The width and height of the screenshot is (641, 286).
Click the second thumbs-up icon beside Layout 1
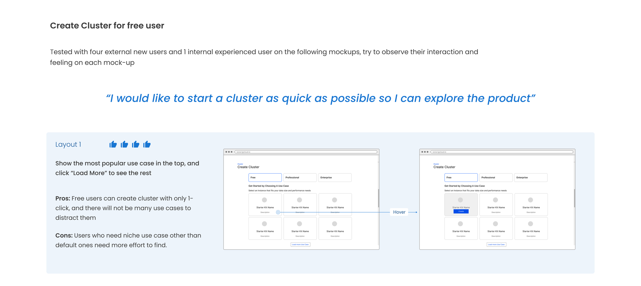[124, 144]
